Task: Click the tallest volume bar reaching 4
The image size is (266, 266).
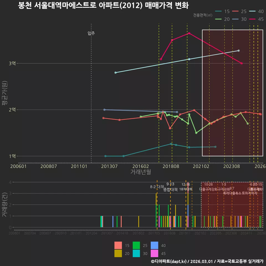Action: coord(188,204)
